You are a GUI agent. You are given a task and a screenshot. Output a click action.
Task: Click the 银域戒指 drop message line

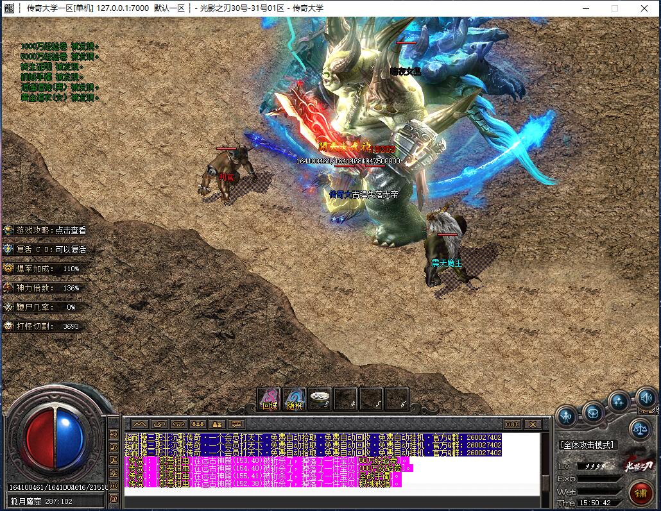[x=263, y=483]
